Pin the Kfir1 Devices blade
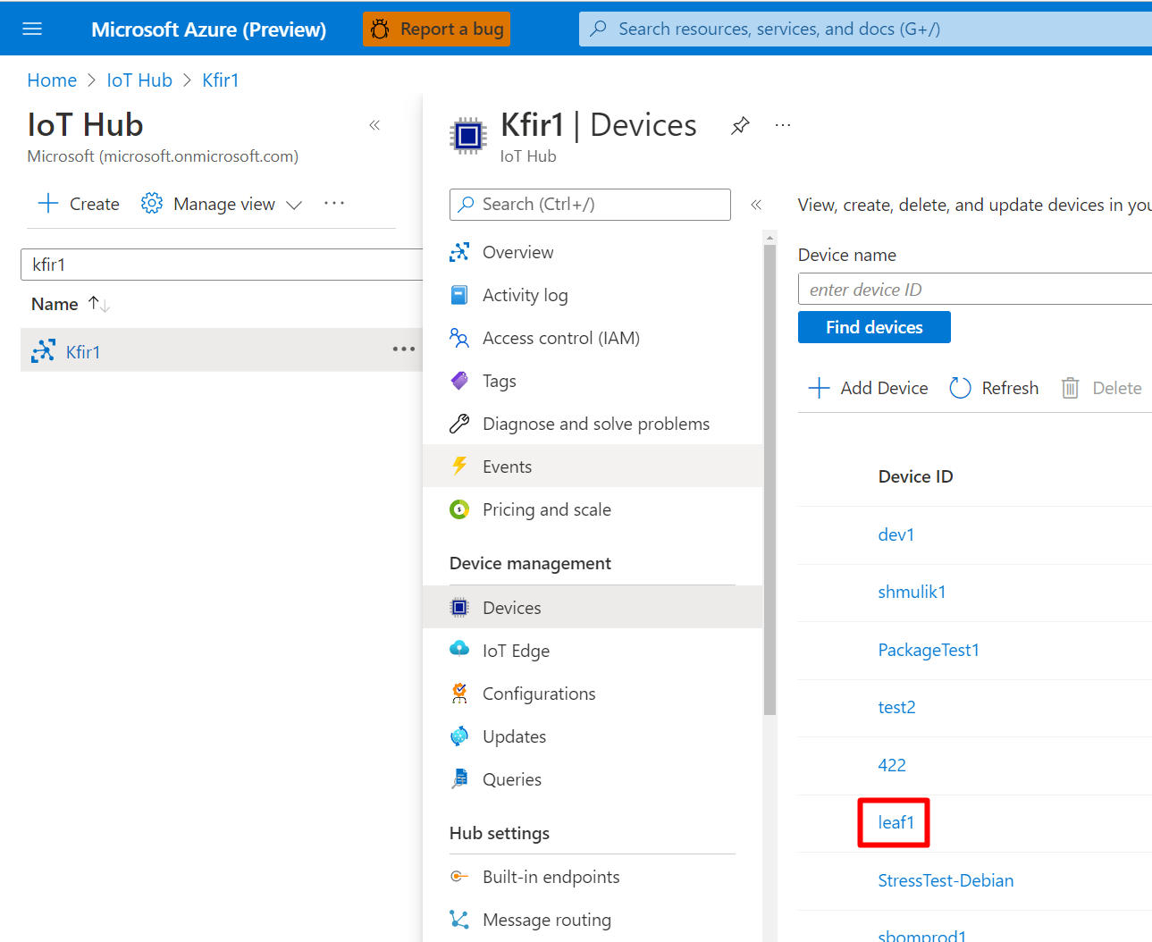The image size is (1152, 942). coord(740,126)
